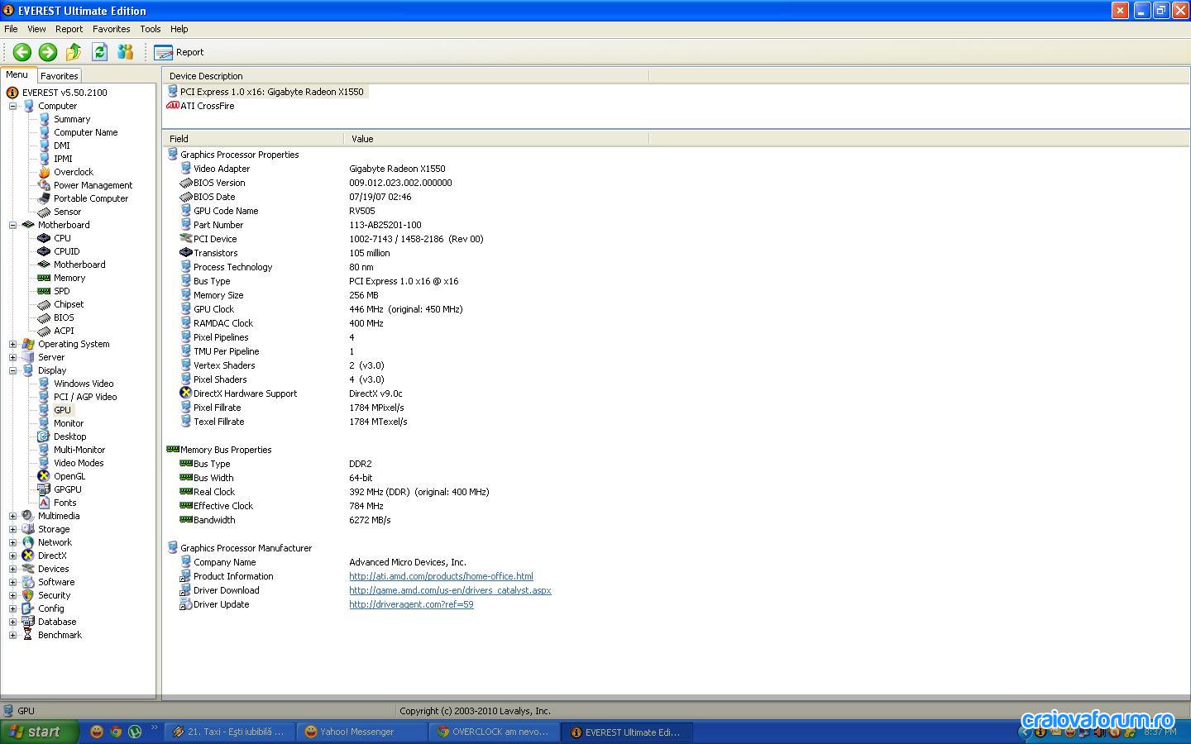Select Memory Bus Properties group icon
The width and height of the screenshot is (1191, 744).
173,450
